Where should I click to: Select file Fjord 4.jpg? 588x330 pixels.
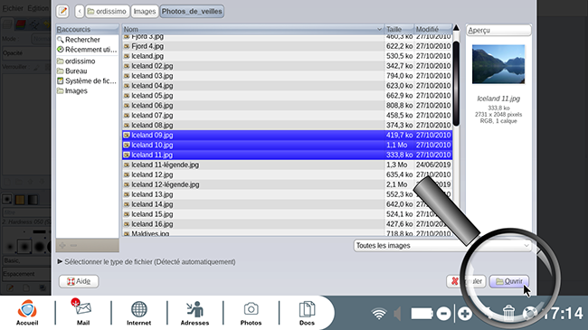click(x=288, y=46)
